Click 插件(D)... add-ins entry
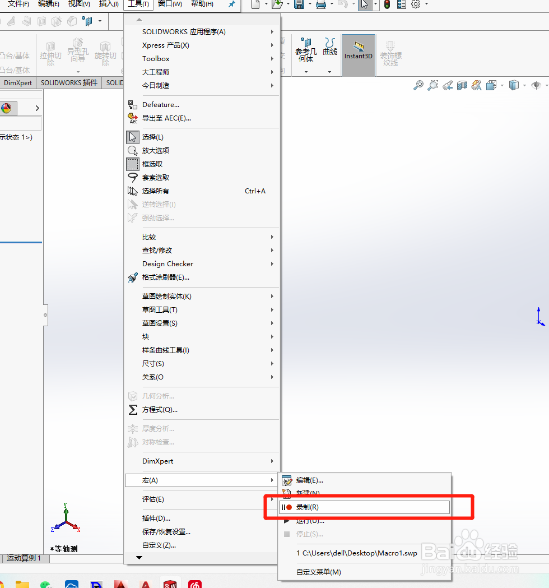Viewport: 549px width, 588px height. [x=202, y=518]
